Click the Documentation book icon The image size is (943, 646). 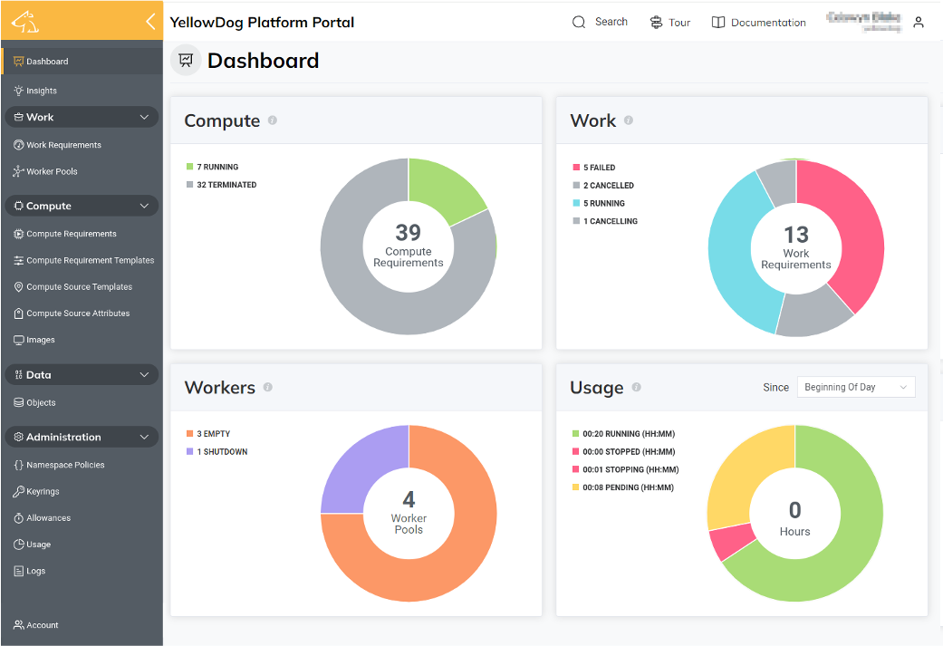coord(718,23)
